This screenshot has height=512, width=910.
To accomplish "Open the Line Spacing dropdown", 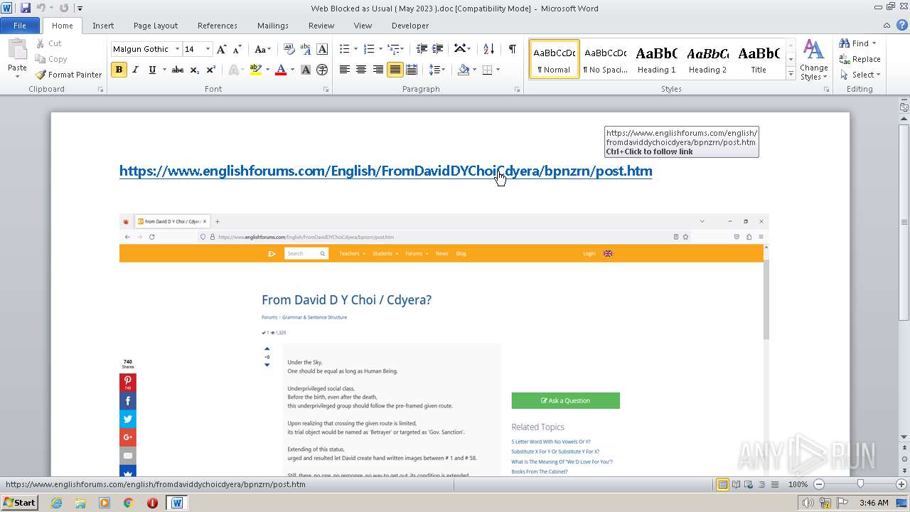I will click(437, 70).
